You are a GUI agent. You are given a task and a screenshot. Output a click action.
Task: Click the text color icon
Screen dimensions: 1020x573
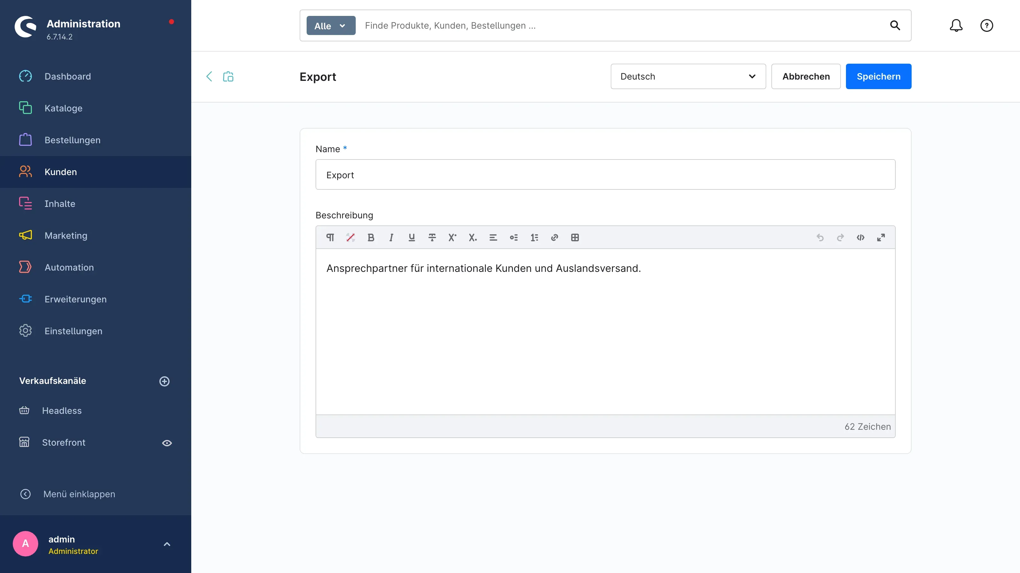pos(350,237)
